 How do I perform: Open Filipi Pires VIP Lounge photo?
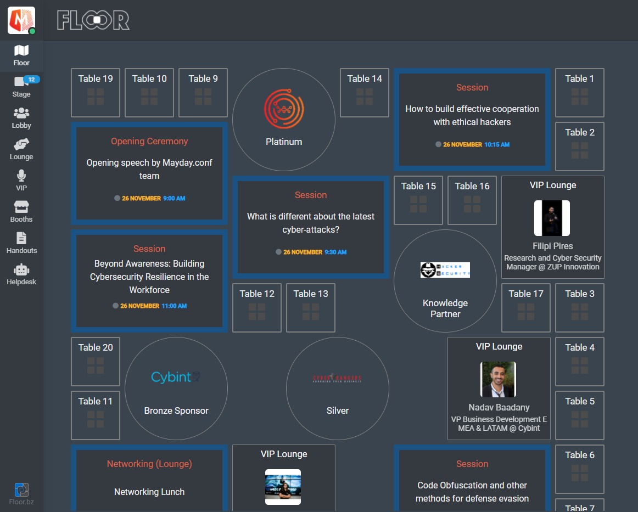[x=552, y=218]
